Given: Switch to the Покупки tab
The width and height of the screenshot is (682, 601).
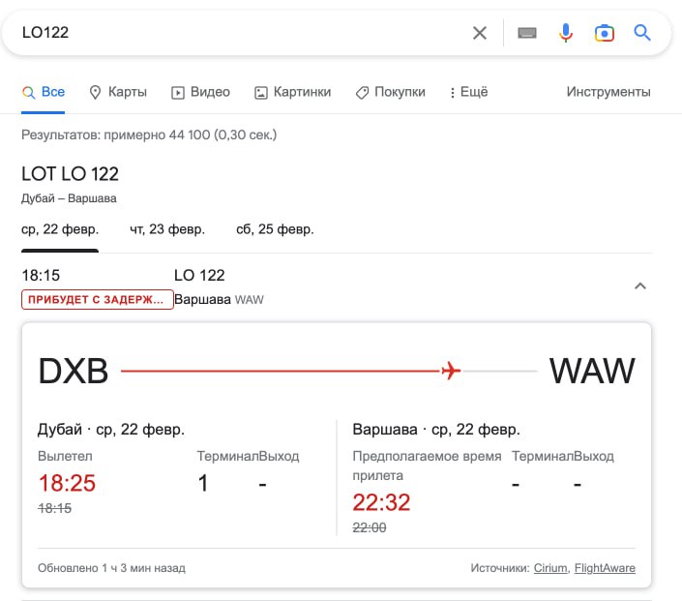Looking at the screenshot, I should (390, 92).
